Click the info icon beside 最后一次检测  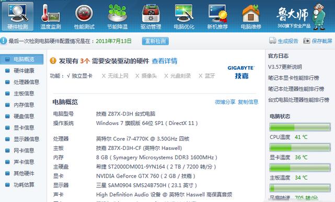[4, 41]
